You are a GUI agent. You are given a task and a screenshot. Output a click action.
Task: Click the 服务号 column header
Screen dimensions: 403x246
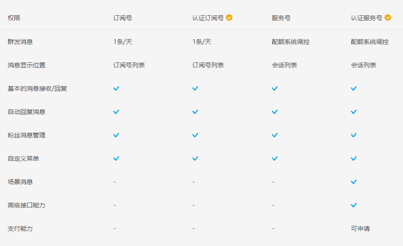pos(281,18)
